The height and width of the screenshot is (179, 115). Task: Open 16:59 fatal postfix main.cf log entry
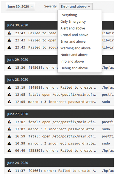[59, 136]
